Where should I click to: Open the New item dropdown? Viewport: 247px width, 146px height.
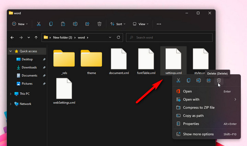[x=20, y=24]
